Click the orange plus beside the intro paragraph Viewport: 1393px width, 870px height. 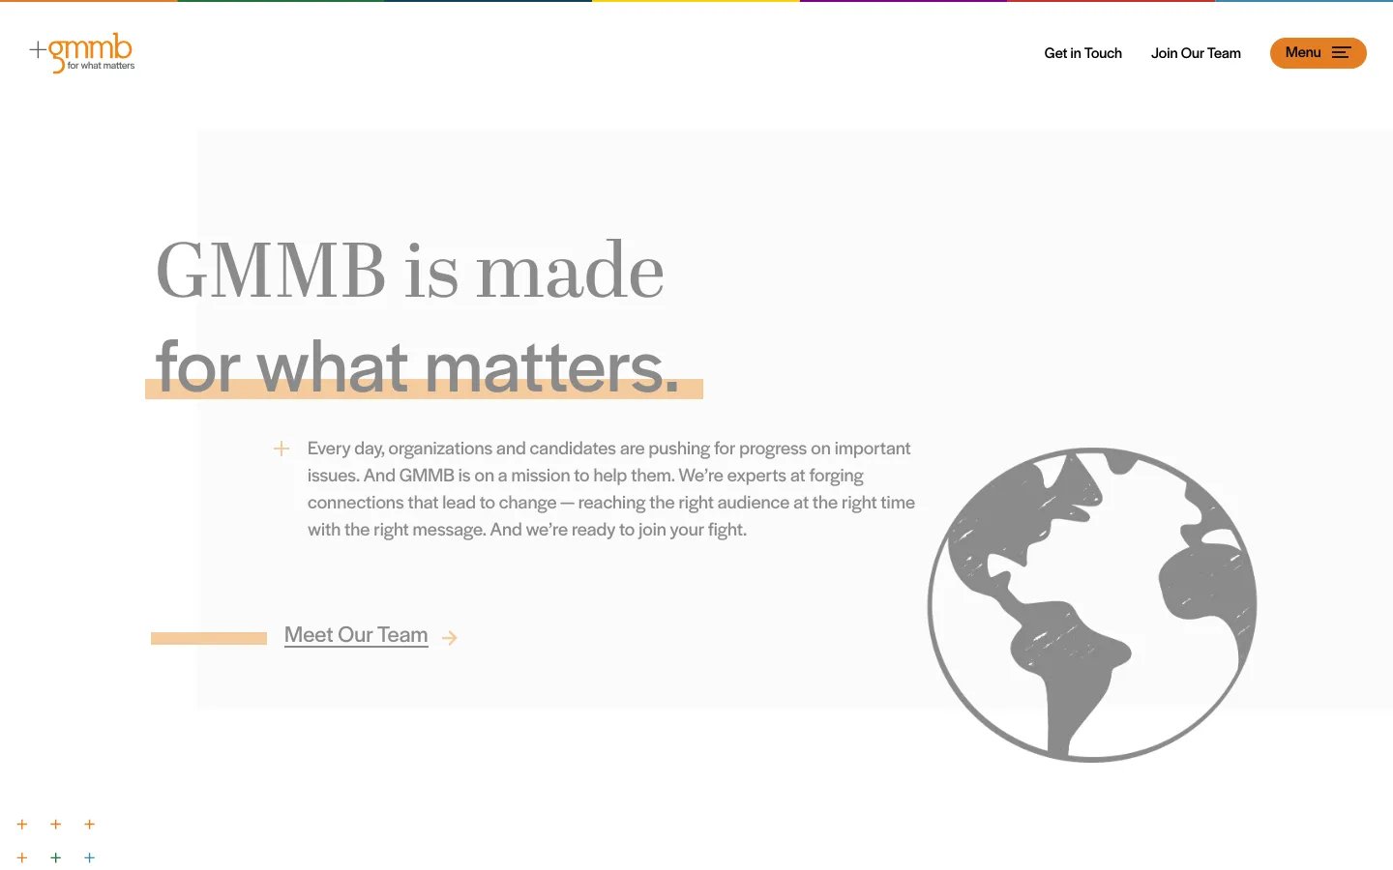pos(281,448)
